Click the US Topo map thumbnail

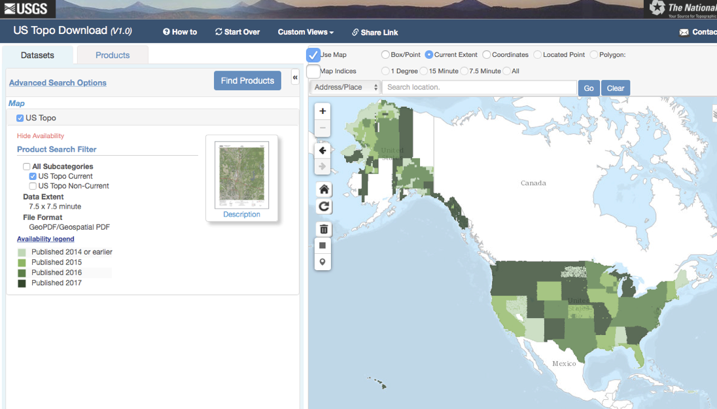click(x=242, y=175)
